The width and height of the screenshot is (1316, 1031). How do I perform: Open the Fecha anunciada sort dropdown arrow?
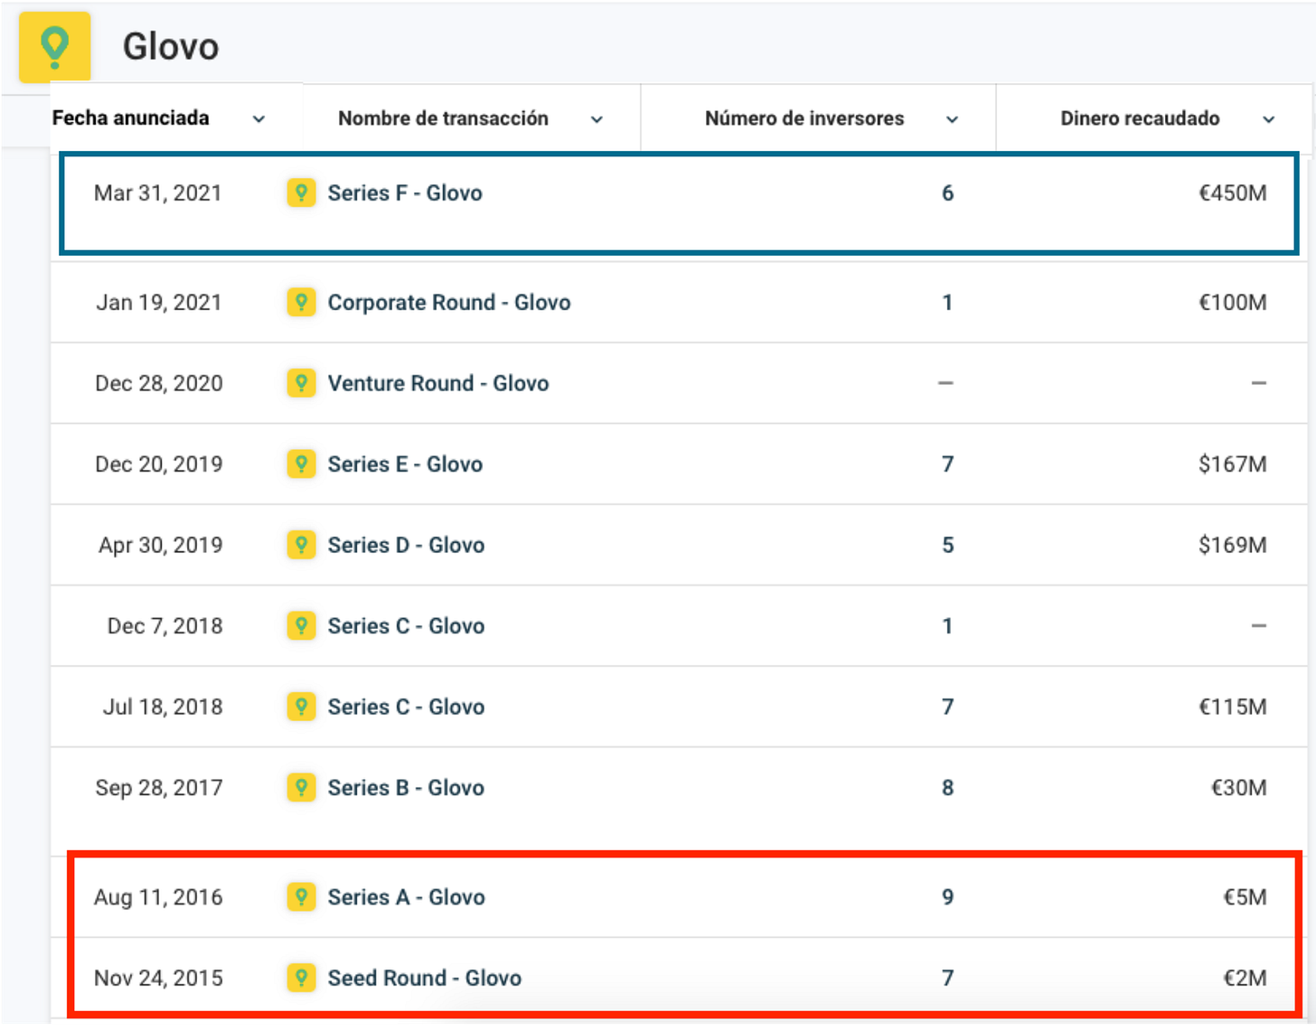258,119
